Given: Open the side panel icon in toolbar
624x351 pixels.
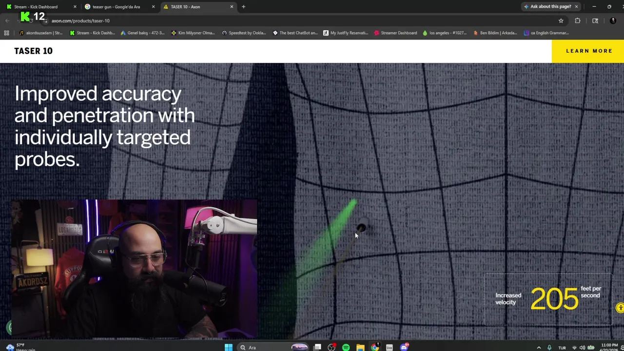Looking at the screenshot, I should click(x=595, y=20).
